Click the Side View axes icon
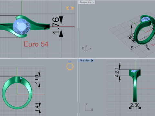 (89, 107)
